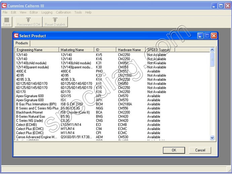This screenshot has height=174, width=232.
Task: Select the Products tab
Action: (22, 43)
